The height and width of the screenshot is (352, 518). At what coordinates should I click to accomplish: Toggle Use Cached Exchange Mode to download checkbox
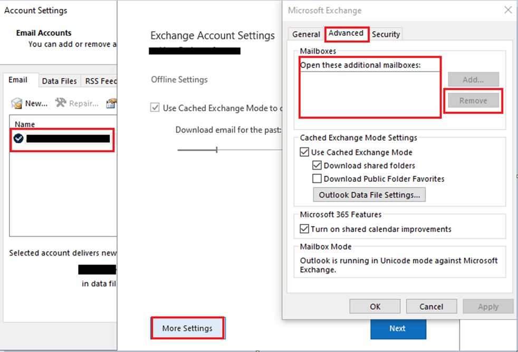[155, 107]
